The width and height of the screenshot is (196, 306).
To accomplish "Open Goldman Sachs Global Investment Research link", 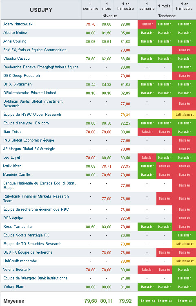I will click(33, 103).
